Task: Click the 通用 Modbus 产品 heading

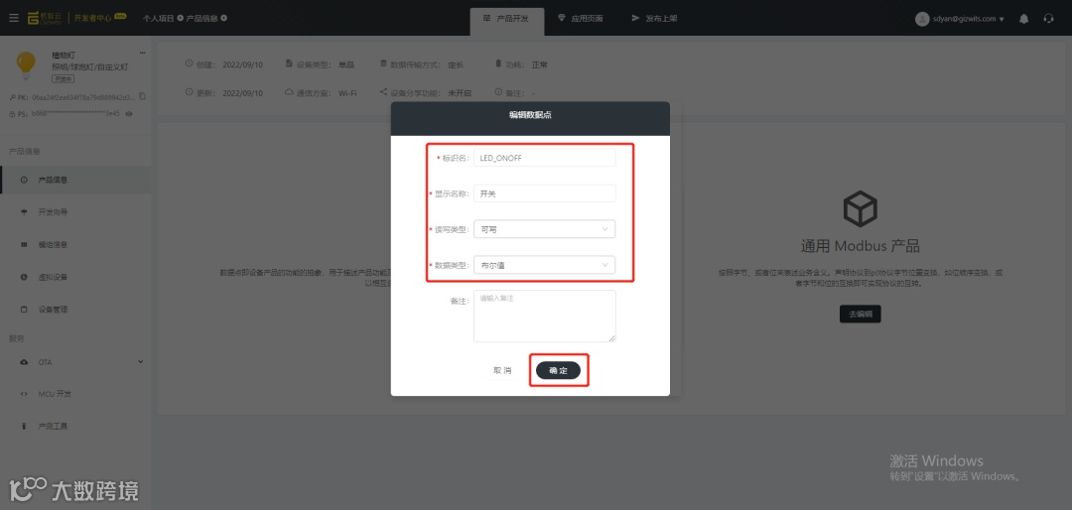Action: 860,246
